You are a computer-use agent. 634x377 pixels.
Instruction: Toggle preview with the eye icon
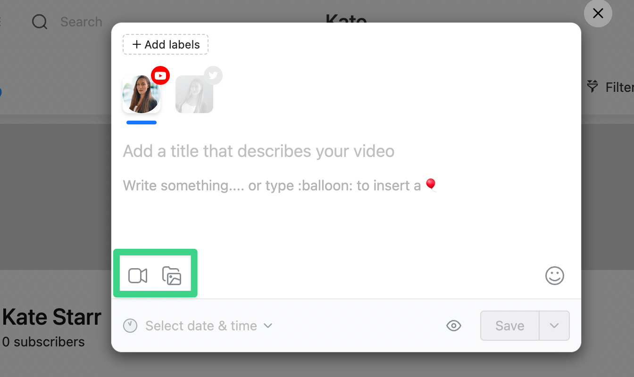pyautogui.click(x=454, y=326)
